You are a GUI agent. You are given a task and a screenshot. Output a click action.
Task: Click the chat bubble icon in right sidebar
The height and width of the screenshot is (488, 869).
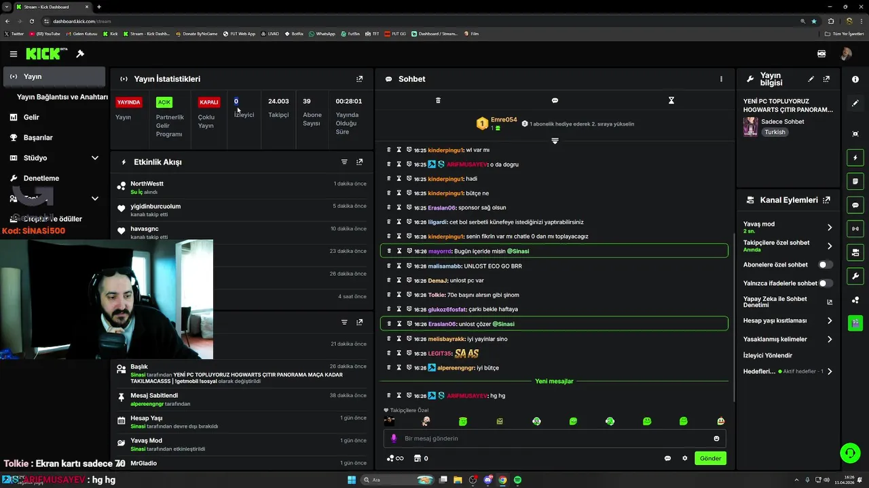pos(855,205)
